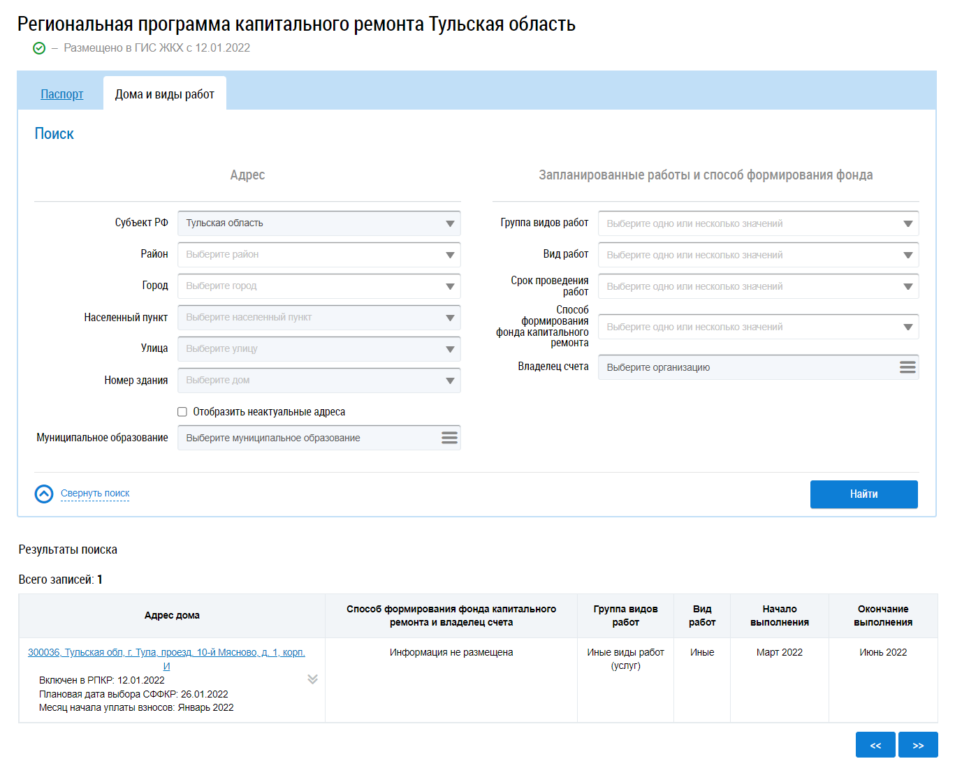Open the capital repair fund formation method dropdown
This screenshot has height=782, width=955.
tap(758, 327)
